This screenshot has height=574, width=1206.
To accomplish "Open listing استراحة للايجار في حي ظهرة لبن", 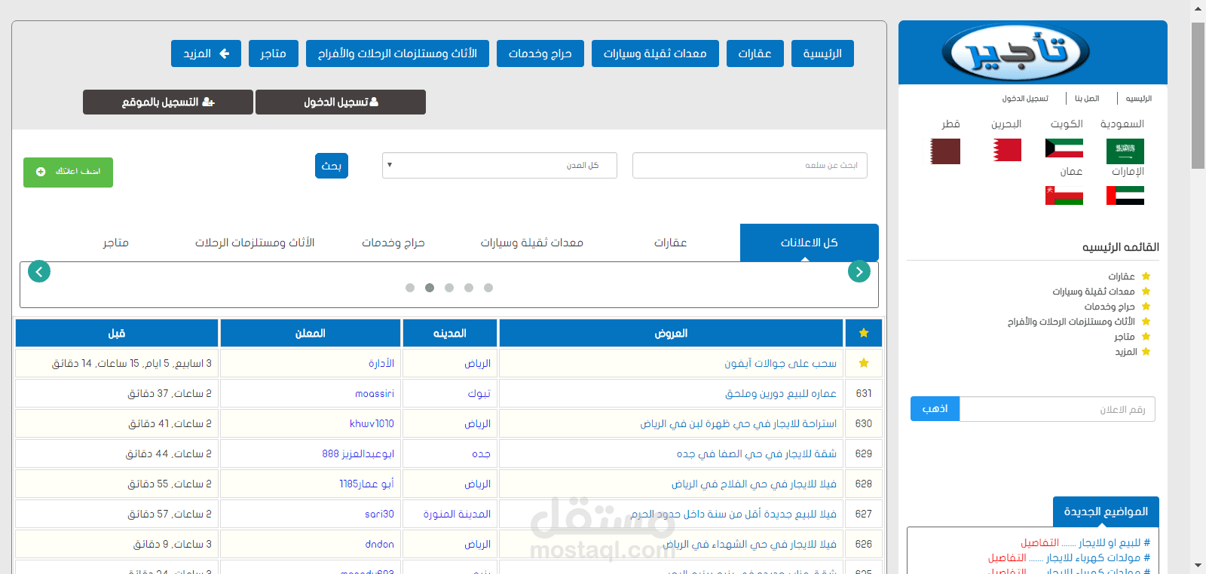I will (739, 423).
